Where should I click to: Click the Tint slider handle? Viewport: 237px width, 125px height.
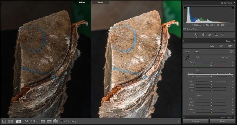pos(211,65)
